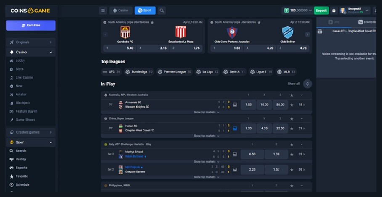Collapse the Casino sidebar section
Viewport: 382px width, 197px height.
click(50, 52)
